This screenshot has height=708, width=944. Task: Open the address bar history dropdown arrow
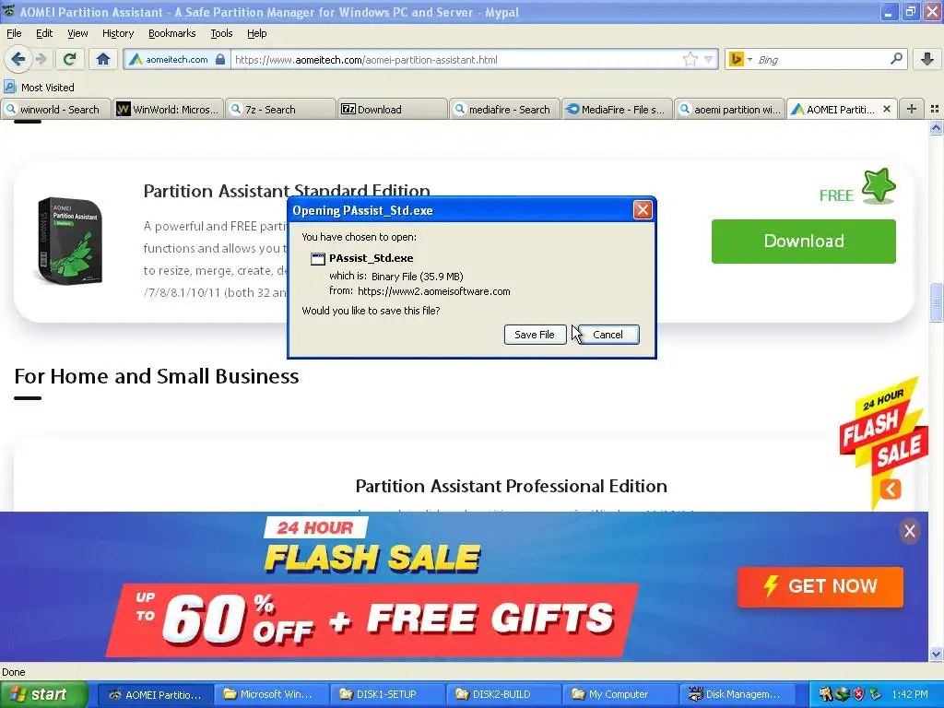pyautogui.click(x=709, y=59)
